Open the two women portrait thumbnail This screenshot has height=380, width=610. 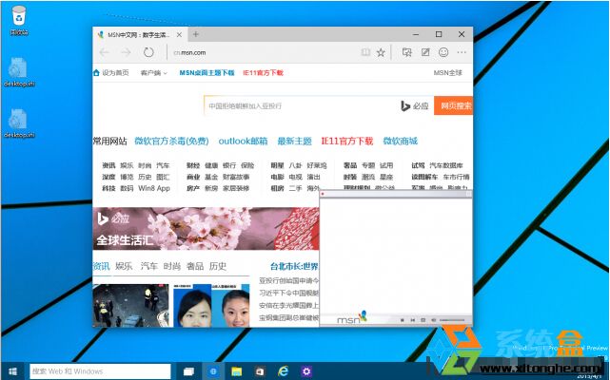pos(211,305)
